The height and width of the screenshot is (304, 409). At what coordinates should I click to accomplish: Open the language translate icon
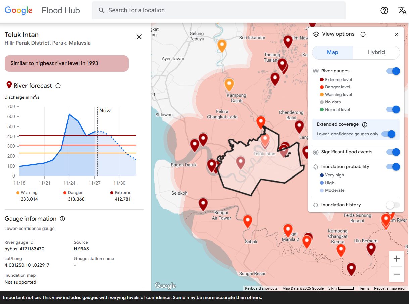402,10
